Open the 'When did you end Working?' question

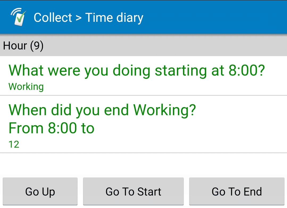144,124
